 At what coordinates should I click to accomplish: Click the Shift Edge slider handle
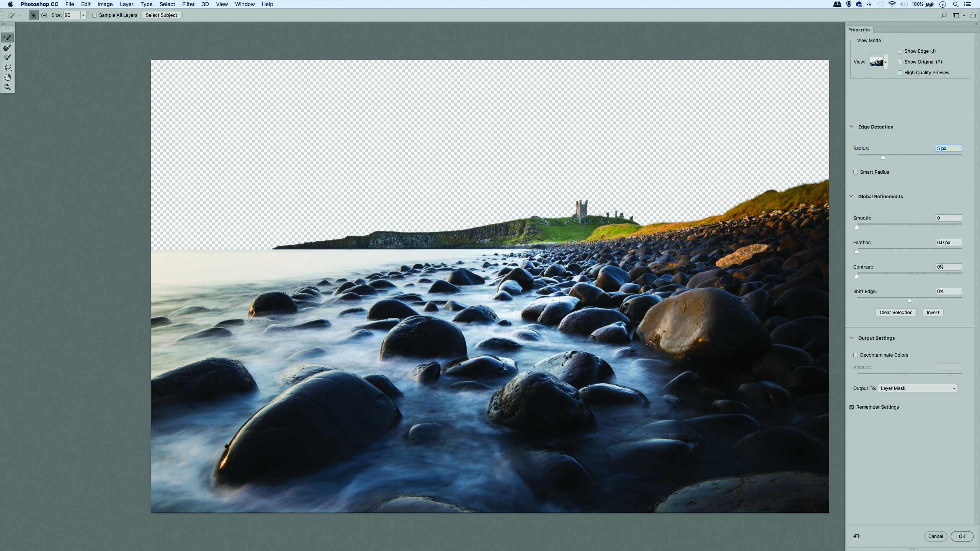909,301
